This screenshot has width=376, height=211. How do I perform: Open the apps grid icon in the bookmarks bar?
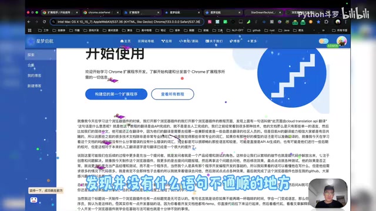pyautogui.click(x=30, y=30)
